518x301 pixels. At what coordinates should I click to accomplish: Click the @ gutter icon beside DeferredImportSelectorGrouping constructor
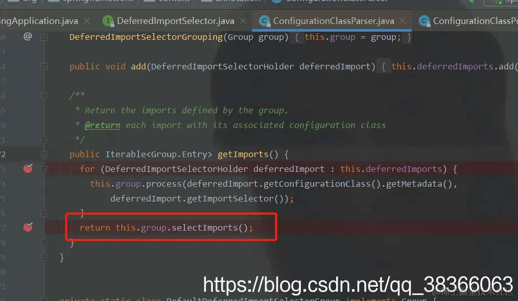coord(28,36)
